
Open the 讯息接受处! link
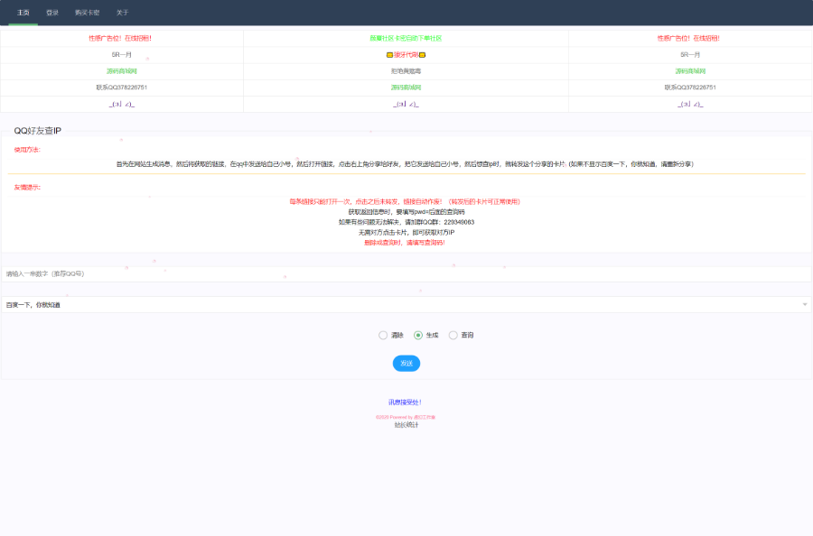click(x=406, y=402)
